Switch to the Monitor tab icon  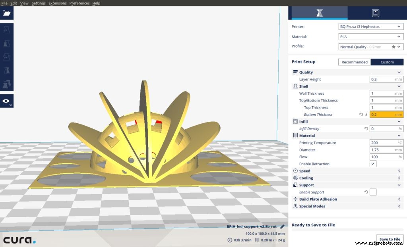click(x=375, y=13)
